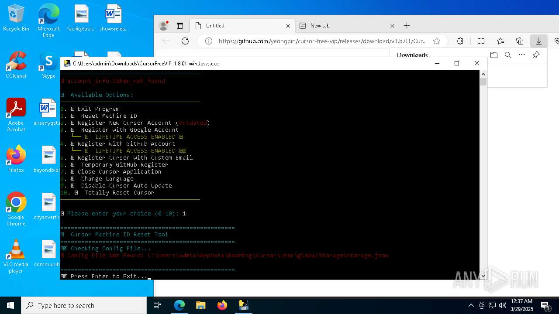Open Edge Downloads toolbar icon
This screenshot has height=314, width=559.
[x=539, y=41]
